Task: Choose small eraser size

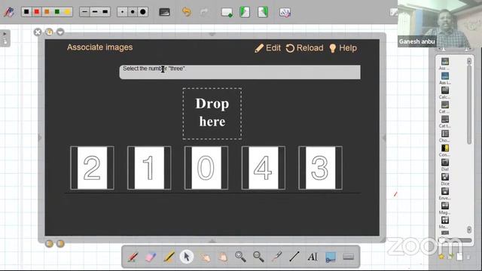Action: coord(122,12)
